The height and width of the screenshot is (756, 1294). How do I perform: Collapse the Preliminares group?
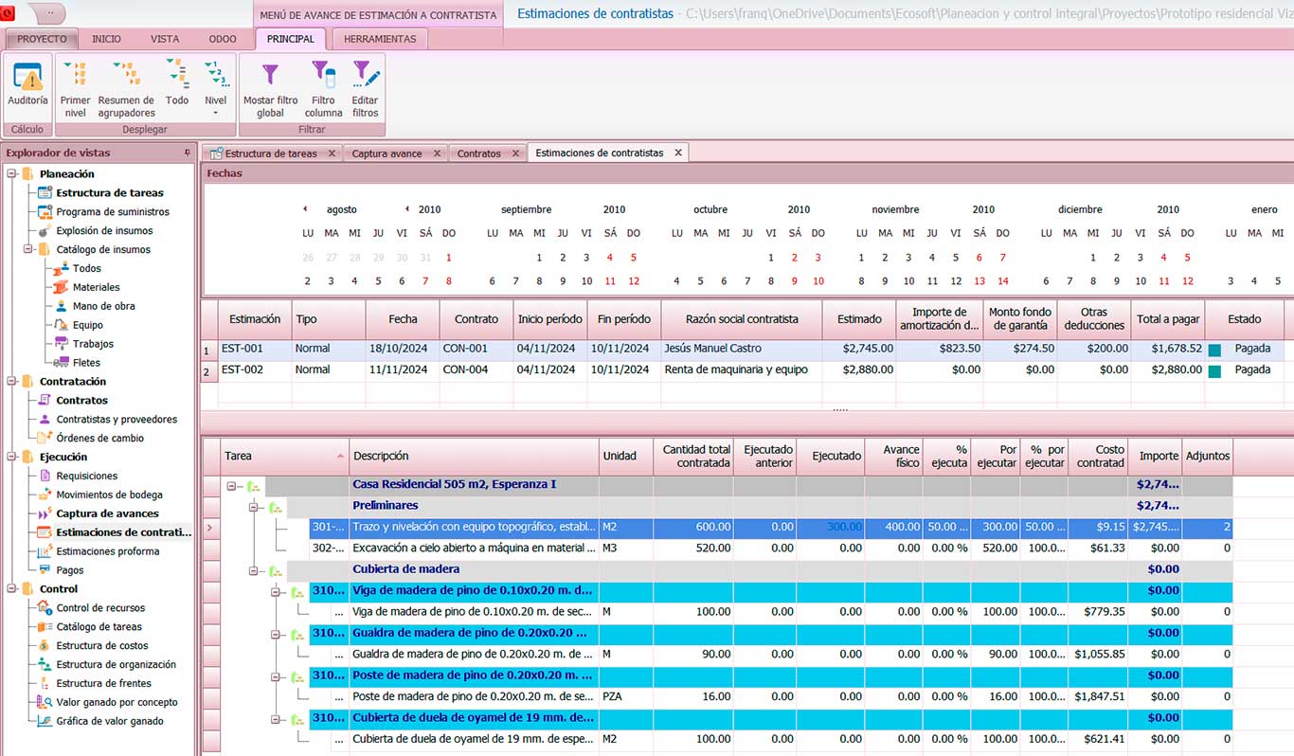pyautogui.click(x=254, y=507)
